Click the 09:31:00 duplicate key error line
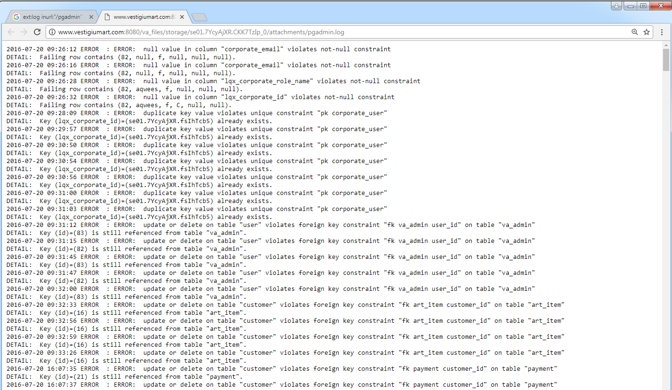 tap(197, 193)
